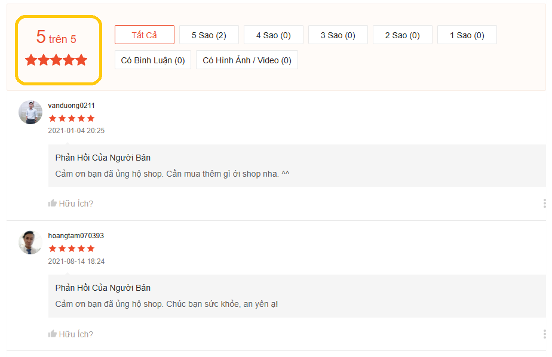Open three-dot menu for hoangtam070393's review

544,334
